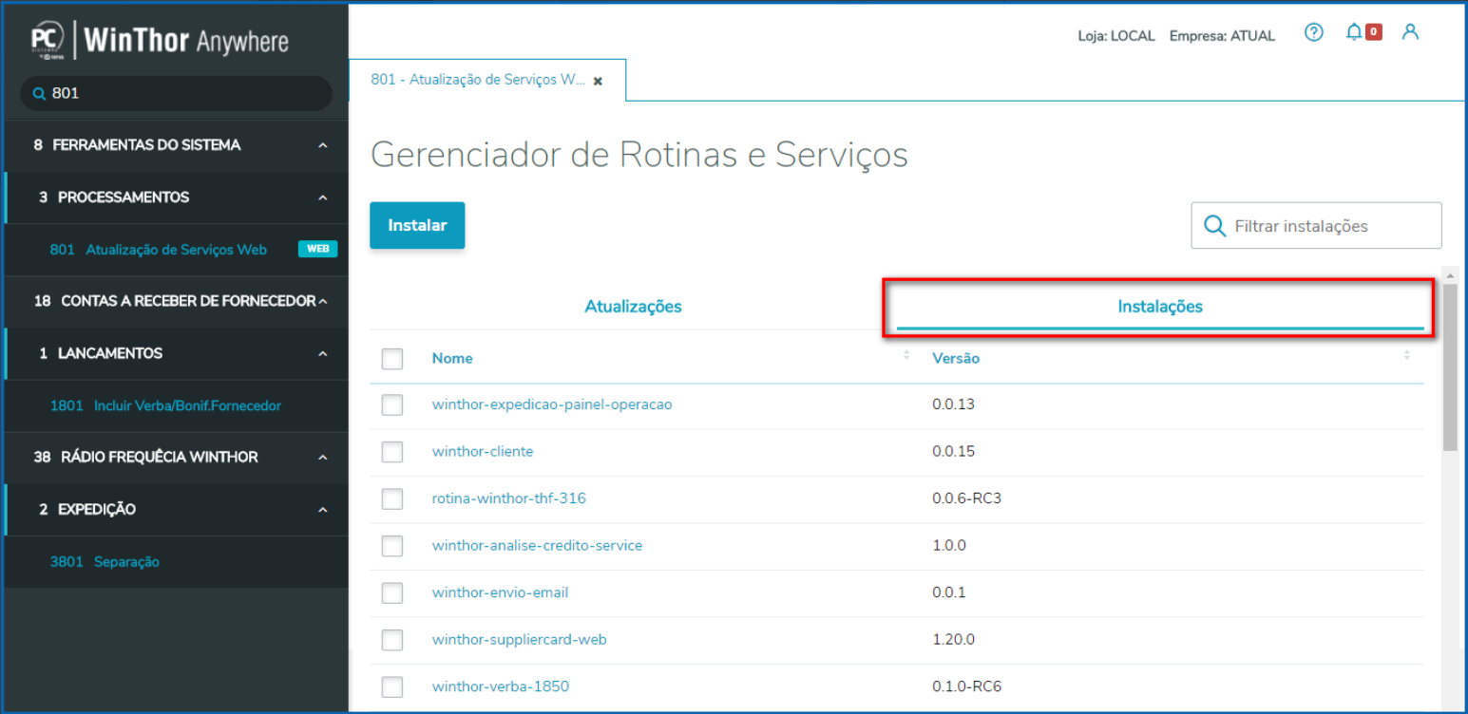Collapse the 38 Rádio Frequêcia WinThor section
The image size is (1468, 714).
(323, 457)
